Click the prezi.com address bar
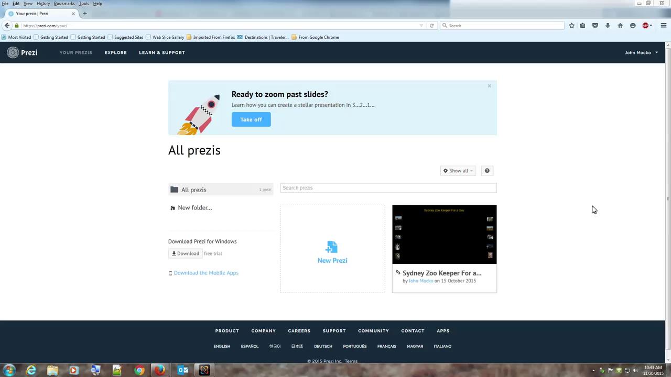The image size is (671, 377). pyautogui.click(x=220, y=26)
